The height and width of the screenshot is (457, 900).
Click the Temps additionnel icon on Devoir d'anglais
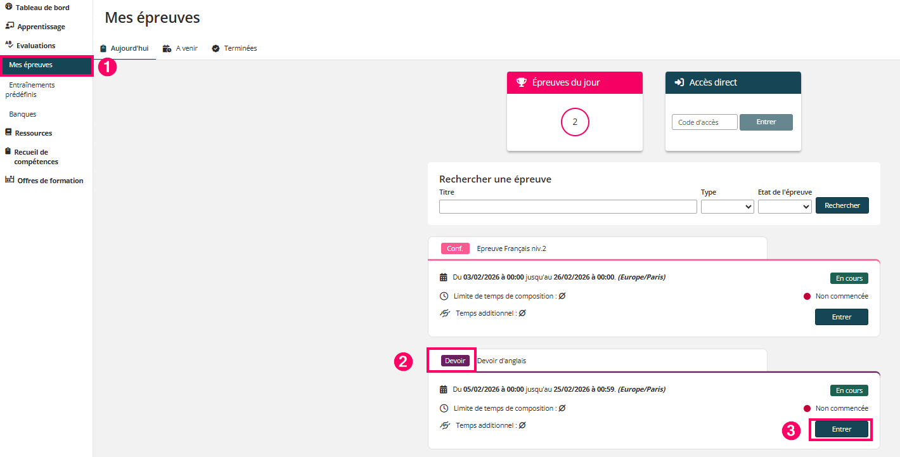pos(444,425)
